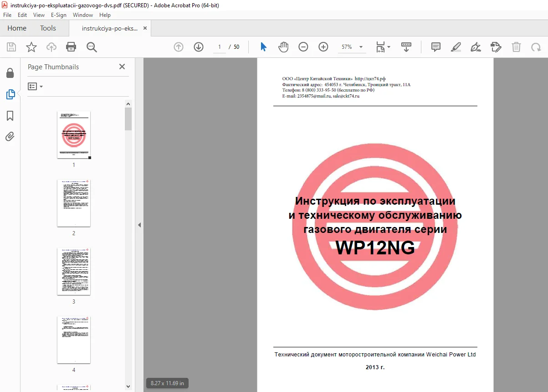548x392 pixels.
Task: Open the Attachments paperclip panel
Action: click(10, 137)
